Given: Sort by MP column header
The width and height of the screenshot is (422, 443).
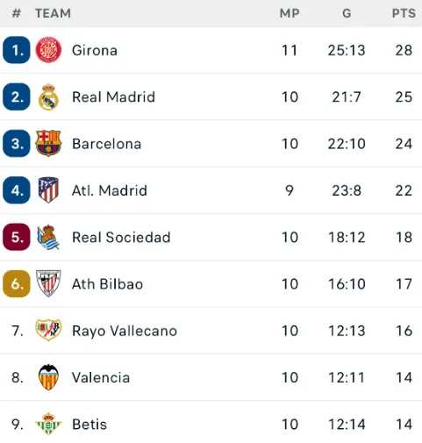Looking at the screenshot, I should click(x=290, y=13).
